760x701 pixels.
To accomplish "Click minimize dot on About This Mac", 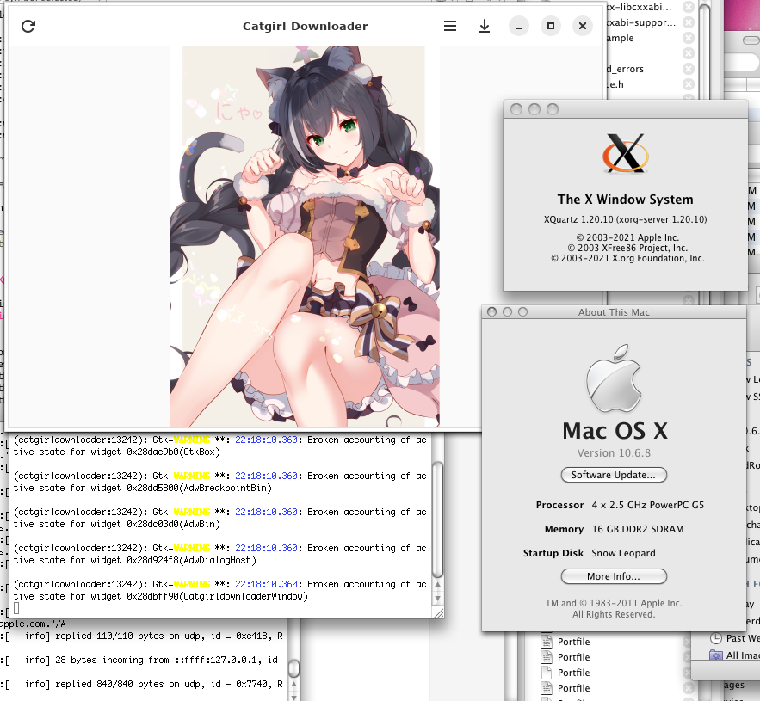I will pos(508,312).
